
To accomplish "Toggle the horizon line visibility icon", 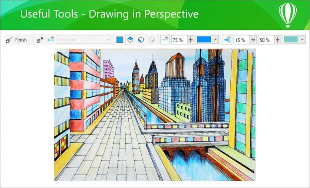I will pyautogui.click(x=165, y=40).
